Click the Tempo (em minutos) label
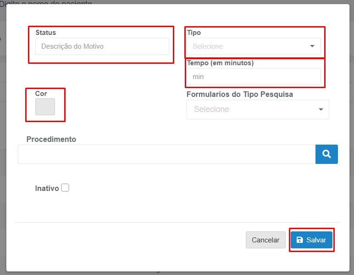 220,63
